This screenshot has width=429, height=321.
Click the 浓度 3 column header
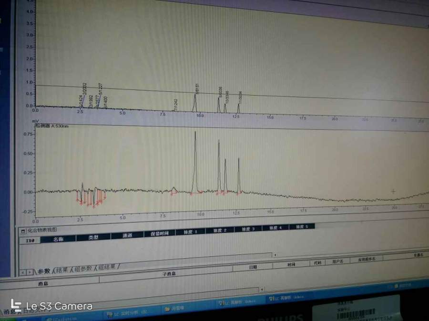[x=248, y=229]
